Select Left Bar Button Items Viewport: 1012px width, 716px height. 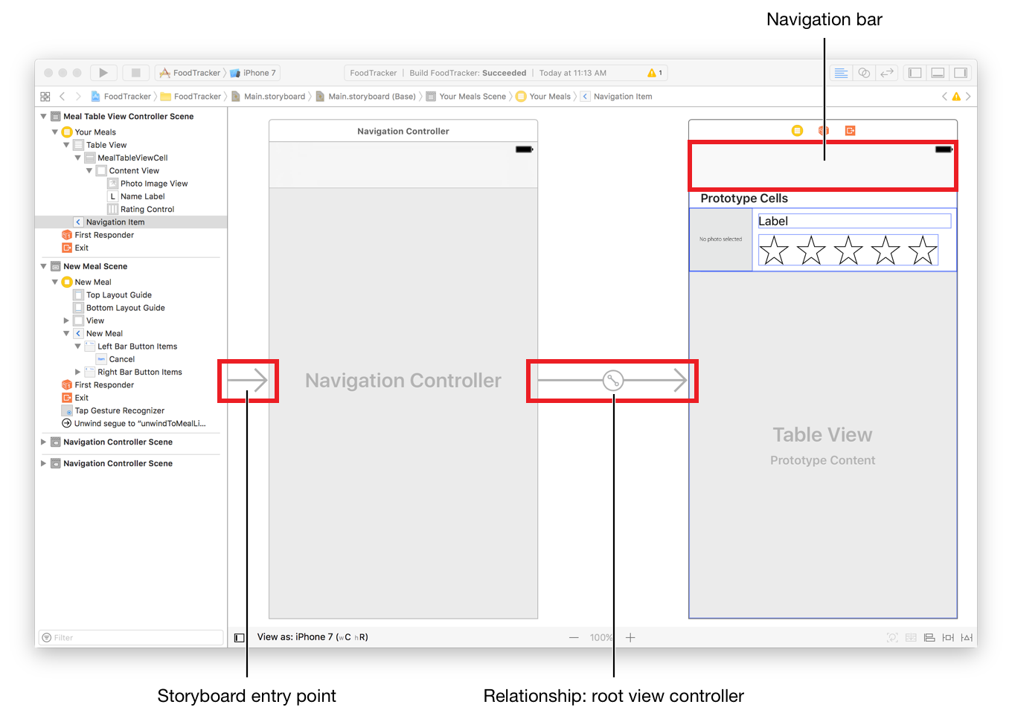tap(131, 346)
